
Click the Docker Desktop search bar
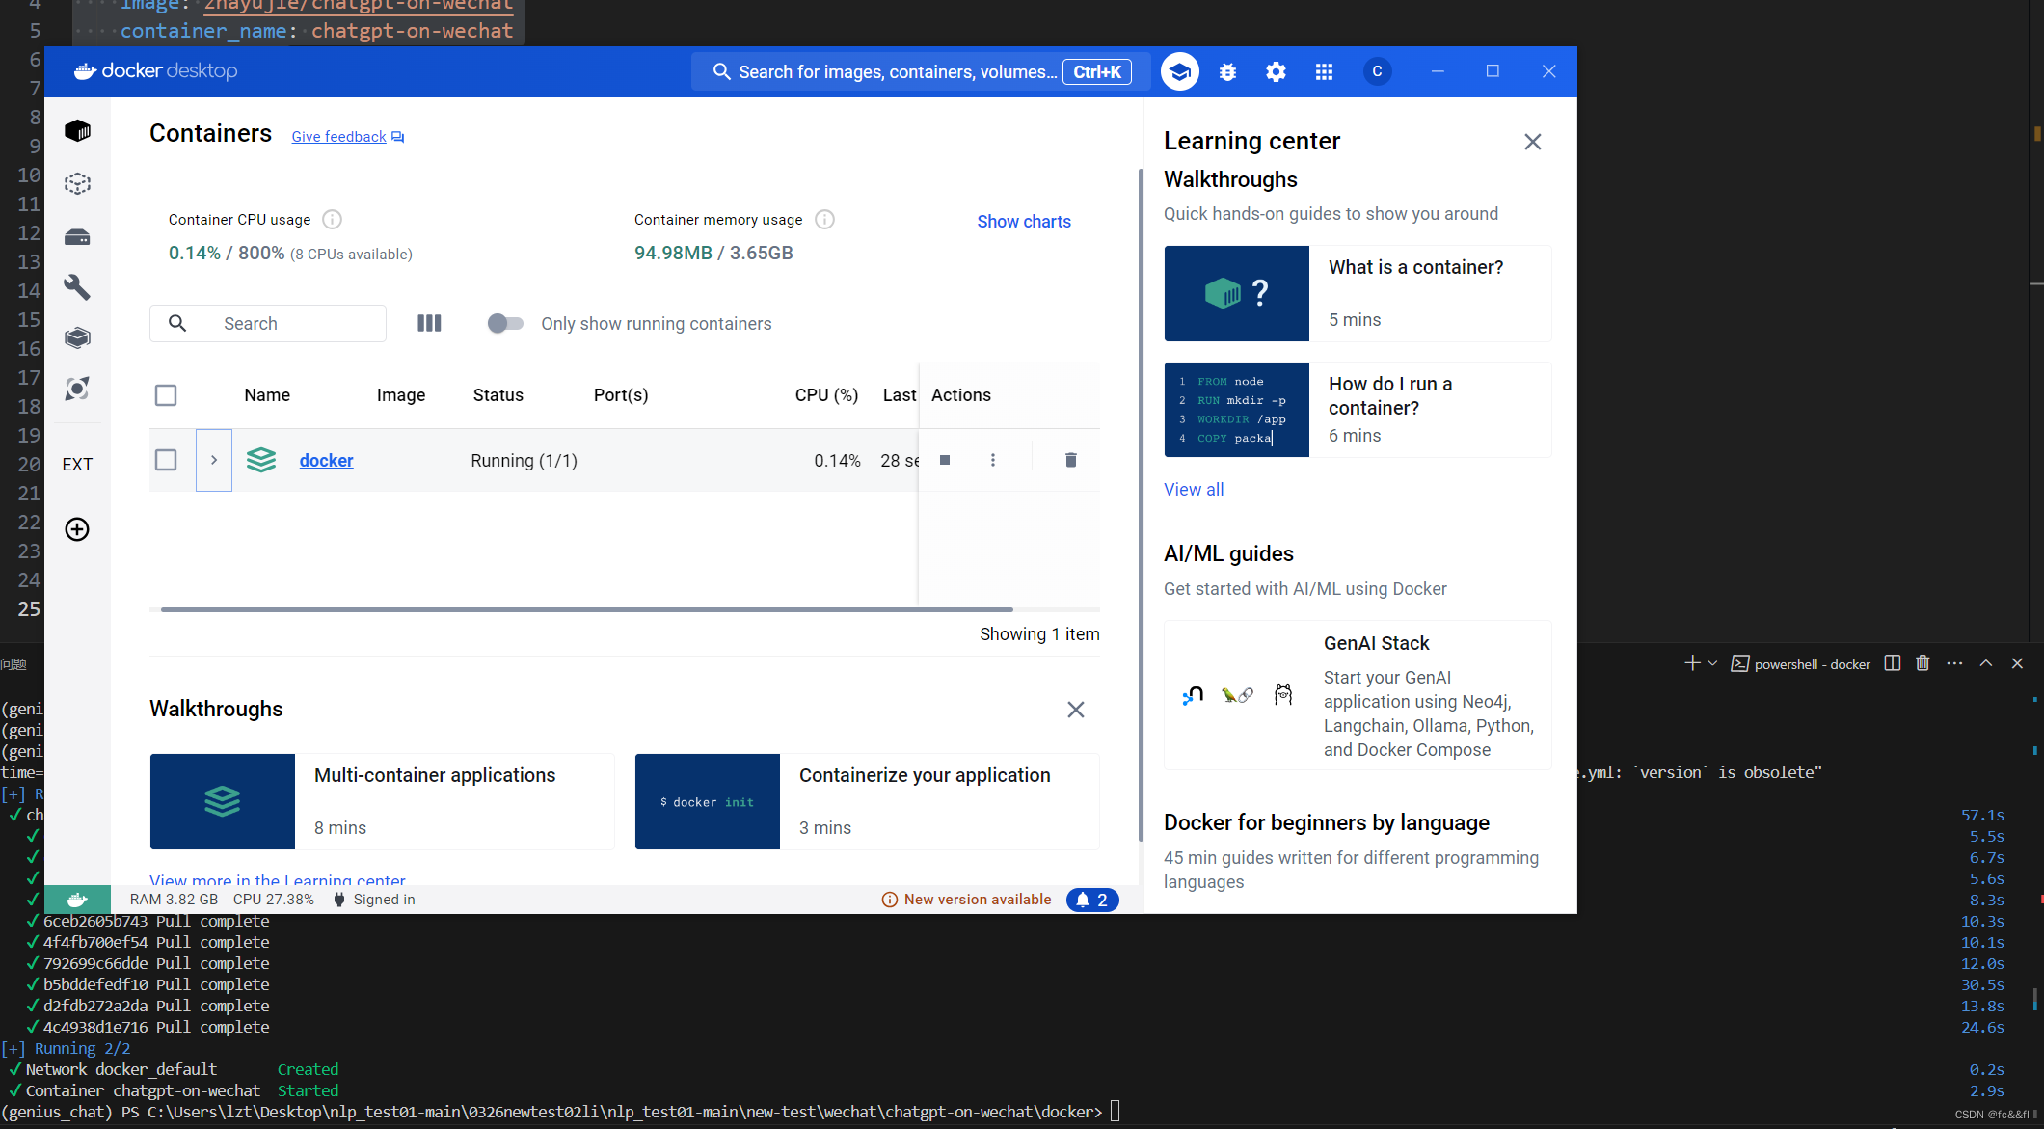pos(921,72)
